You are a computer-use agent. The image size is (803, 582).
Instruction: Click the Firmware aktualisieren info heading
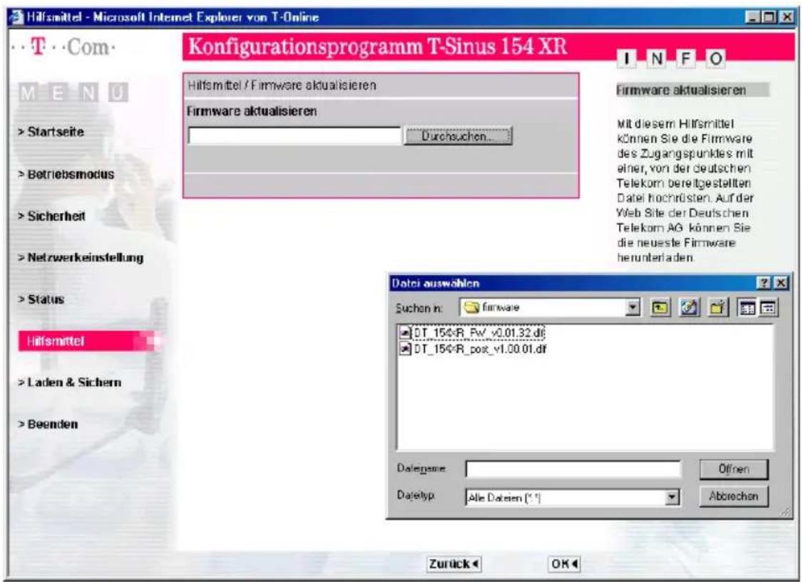(681, 90)
